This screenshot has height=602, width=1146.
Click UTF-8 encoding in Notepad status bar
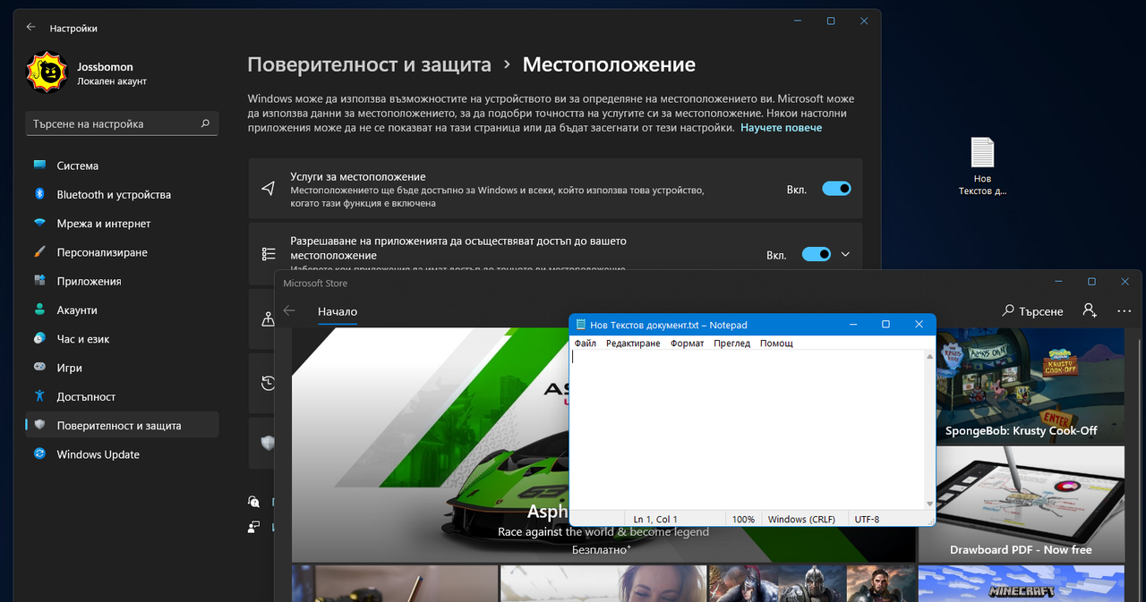pyautogui.click(x=867, y=519)
